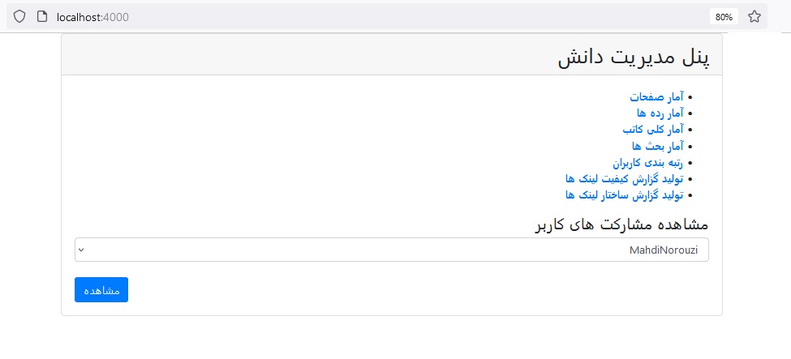Bookmark this page with the star icon
The height and width of the screenshot is (359, 791).
[754, 16]
